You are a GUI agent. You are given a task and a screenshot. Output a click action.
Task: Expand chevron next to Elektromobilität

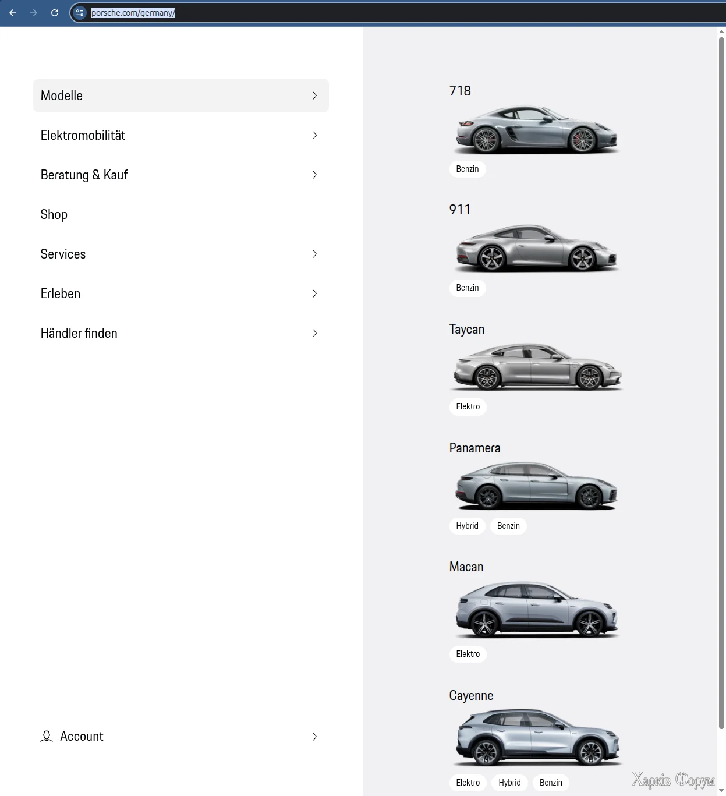[x=315, y=135]
